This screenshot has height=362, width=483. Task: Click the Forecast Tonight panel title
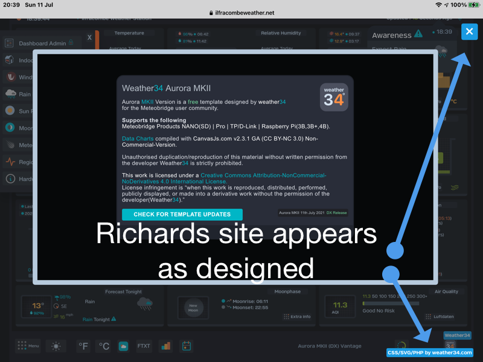pyautogui.click(x=123, y=291)
